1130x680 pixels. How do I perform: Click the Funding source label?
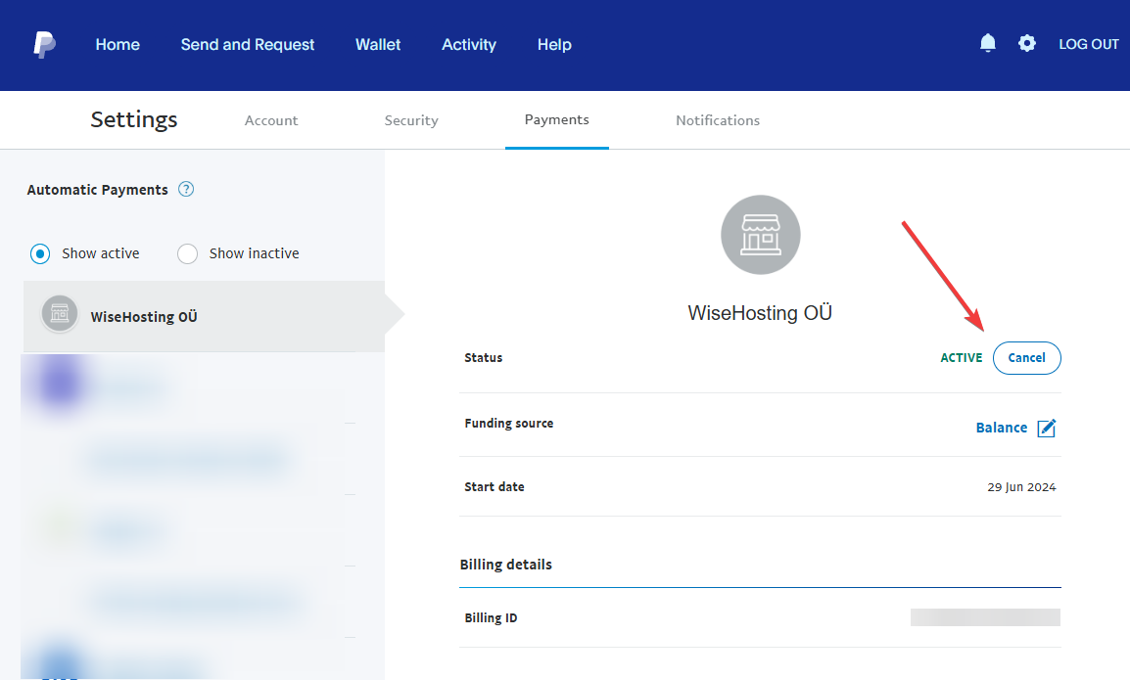click(509, 424)
